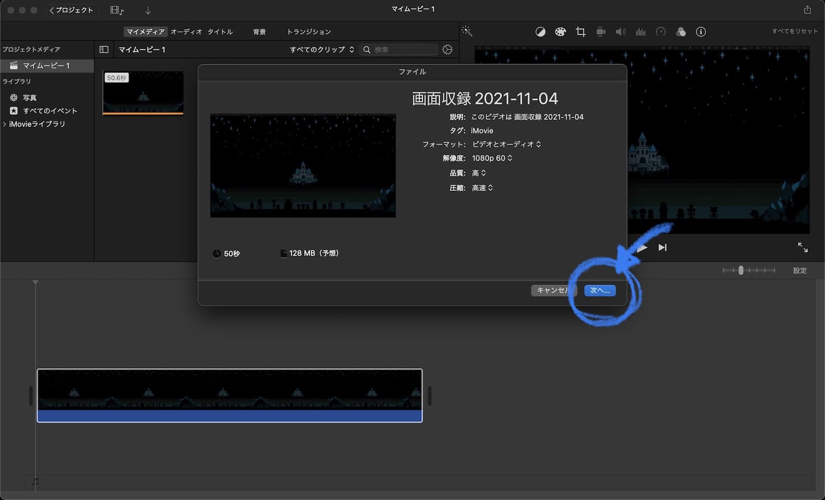The width and height of the screenshot is (825, 500).
Task: Go back to the プロジェクト browser
Action: click(x=71, y=10)
